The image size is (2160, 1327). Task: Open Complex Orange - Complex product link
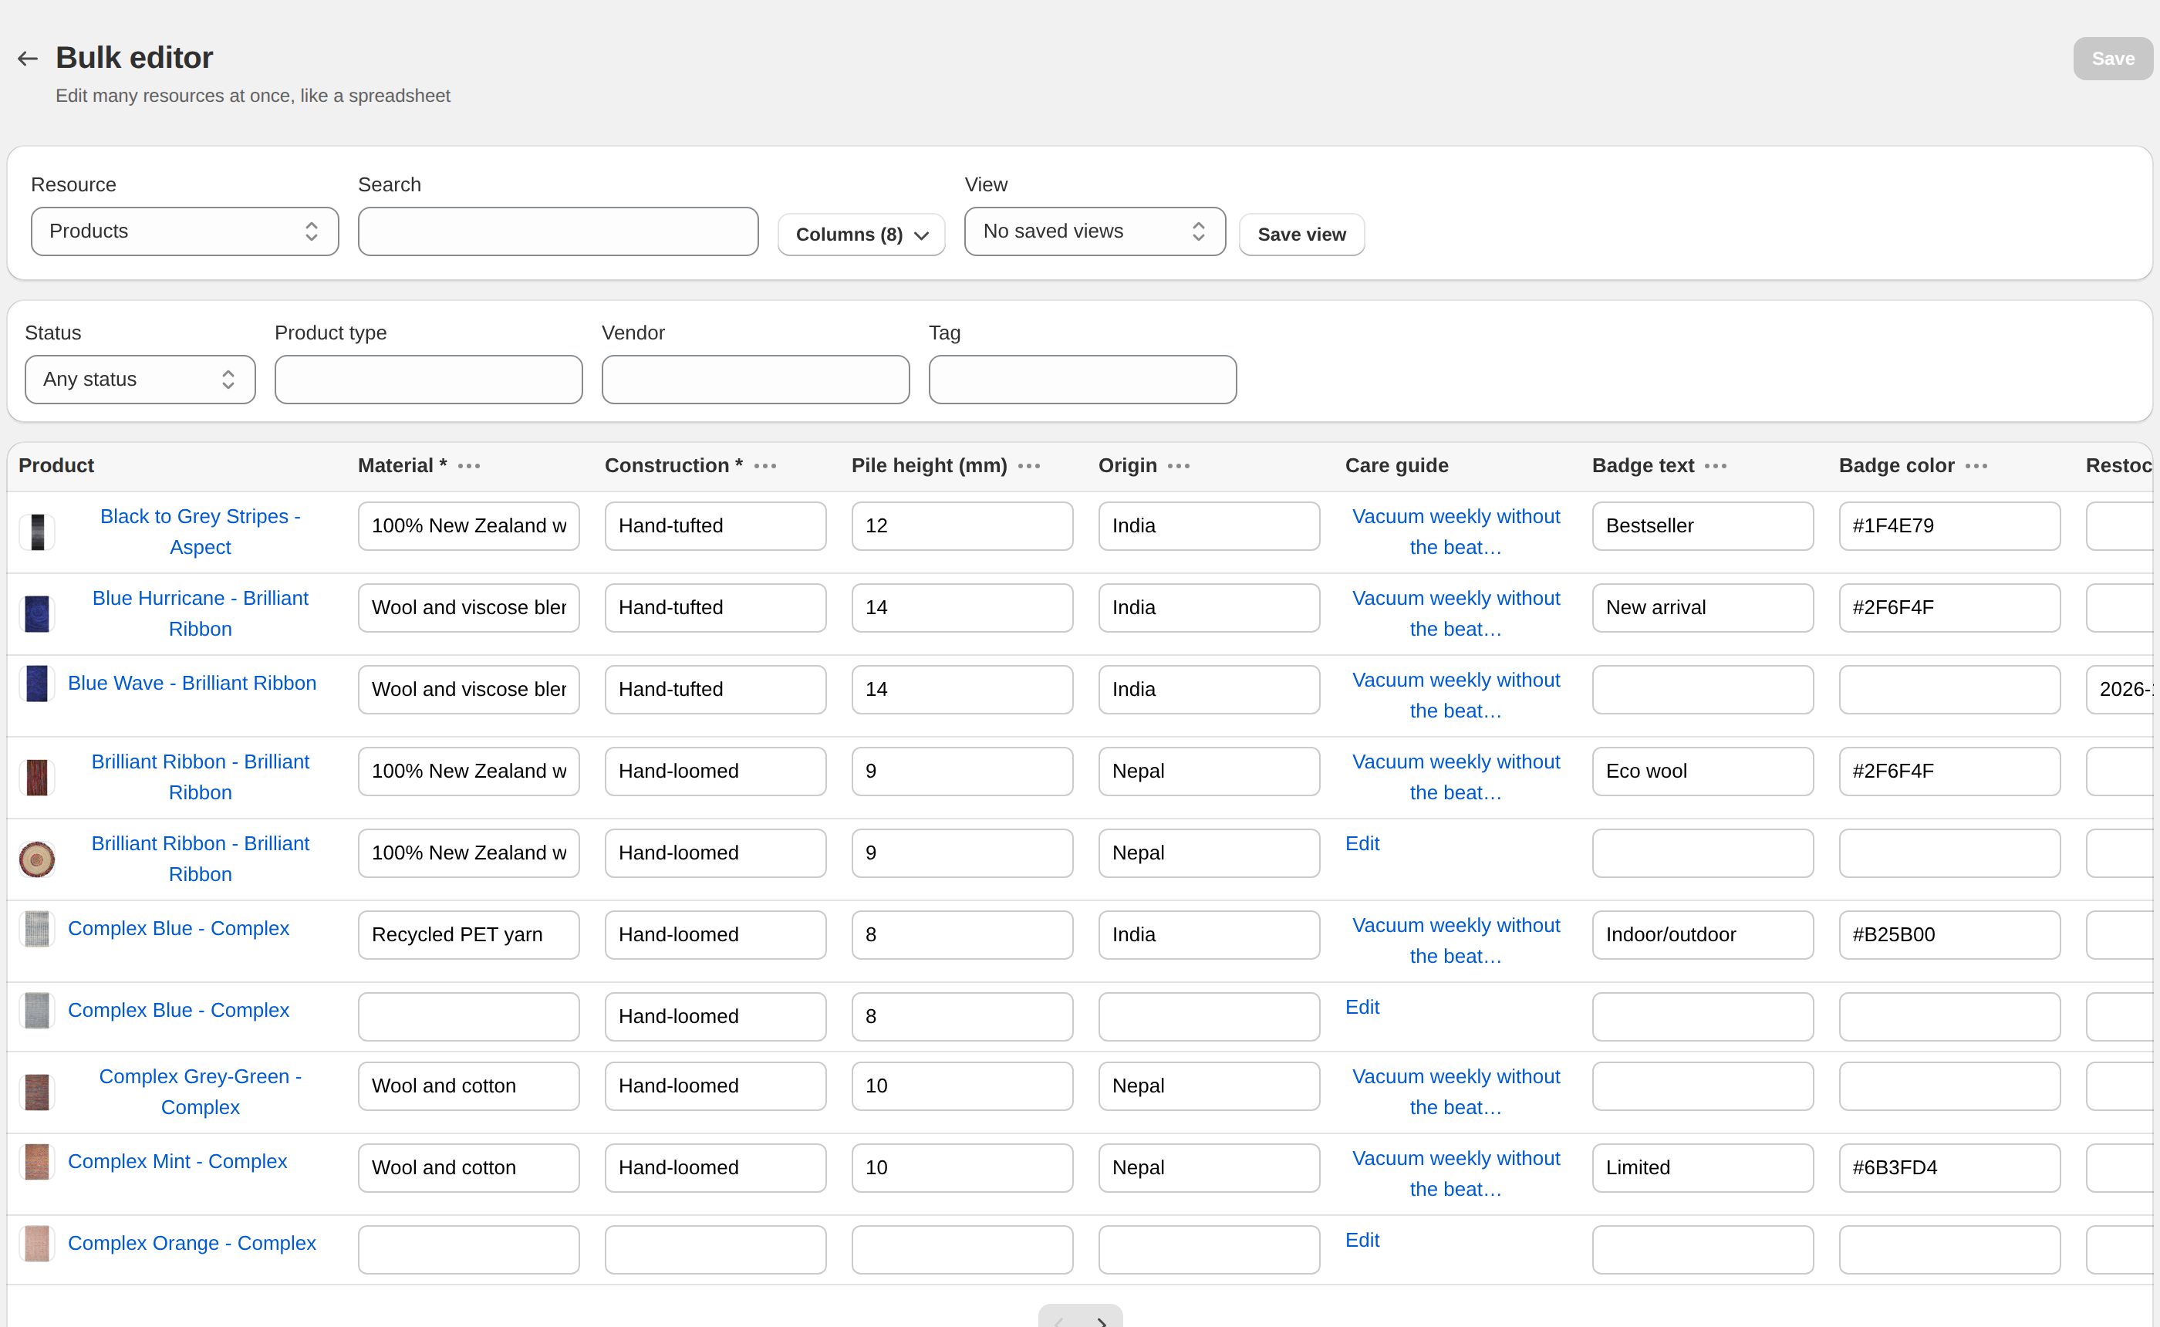pos(192,1243)
